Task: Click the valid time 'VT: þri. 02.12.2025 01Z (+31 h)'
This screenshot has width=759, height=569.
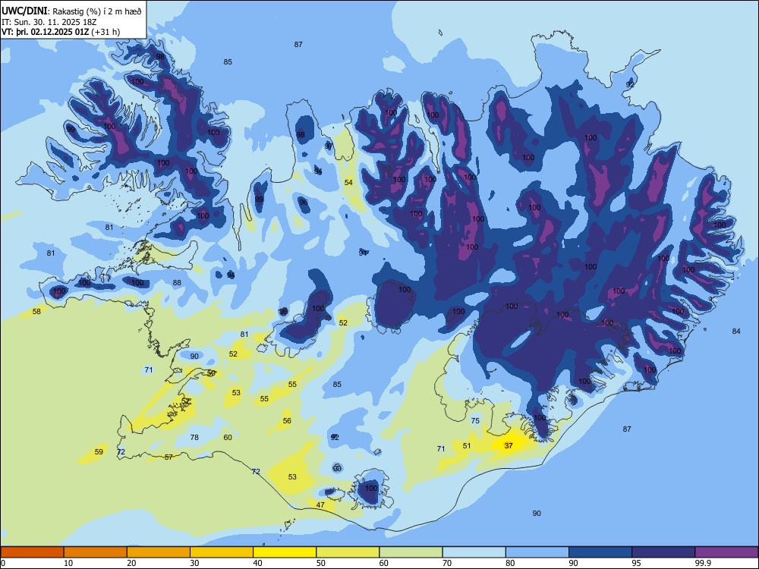Action: click(x=61, y=32)
